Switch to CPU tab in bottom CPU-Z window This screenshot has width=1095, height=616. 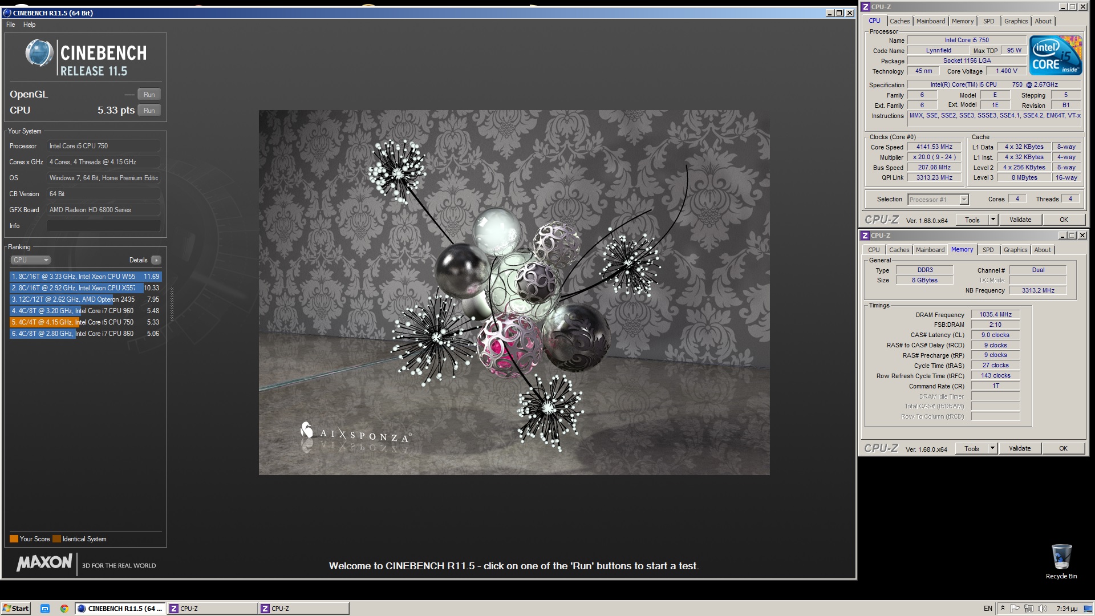click(874, 250)
